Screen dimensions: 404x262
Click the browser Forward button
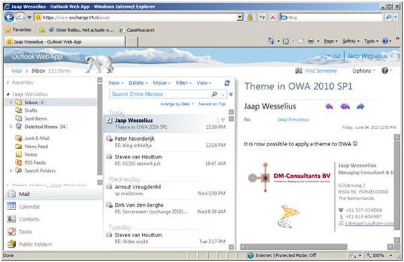tap(20, 18)
